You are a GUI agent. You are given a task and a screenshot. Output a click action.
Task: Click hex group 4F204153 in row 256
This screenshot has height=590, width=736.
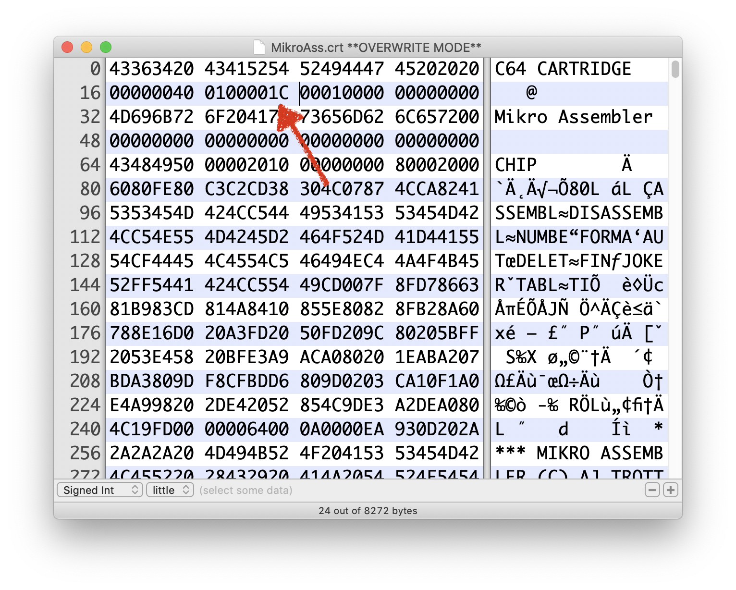pos(342,453)
